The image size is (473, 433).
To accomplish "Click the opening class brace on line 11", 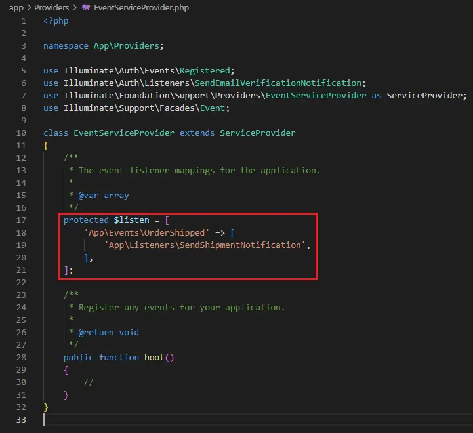I will [46, 146].
